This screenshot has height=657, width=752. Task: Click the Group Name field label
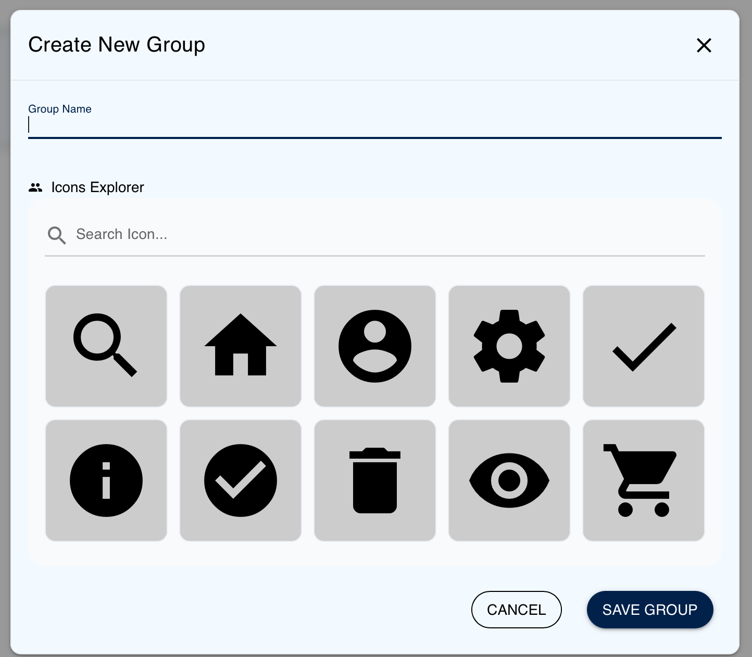click(x=60, y=109)
